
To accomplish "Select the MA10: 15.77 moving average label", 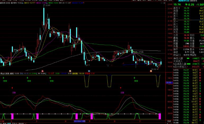I will [30, 3].
